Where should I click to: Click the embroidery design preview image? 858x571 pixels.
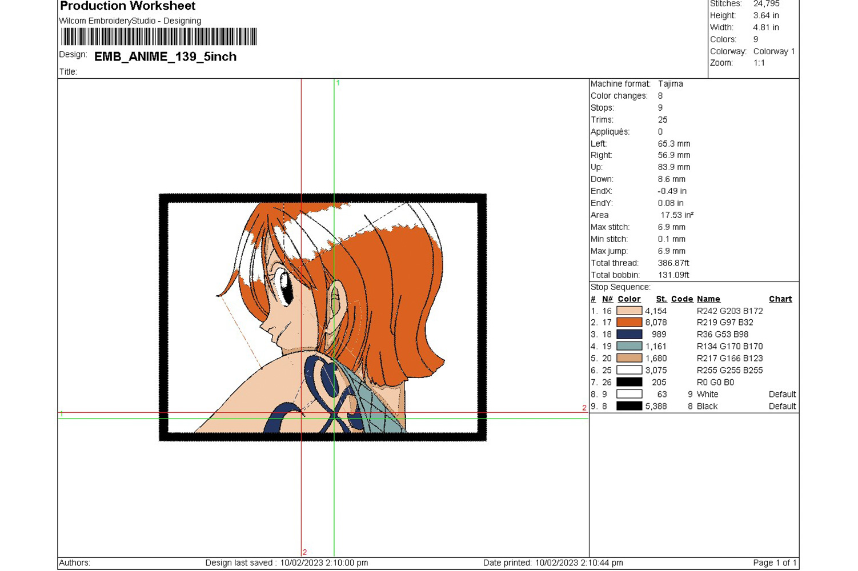(323, 317)
